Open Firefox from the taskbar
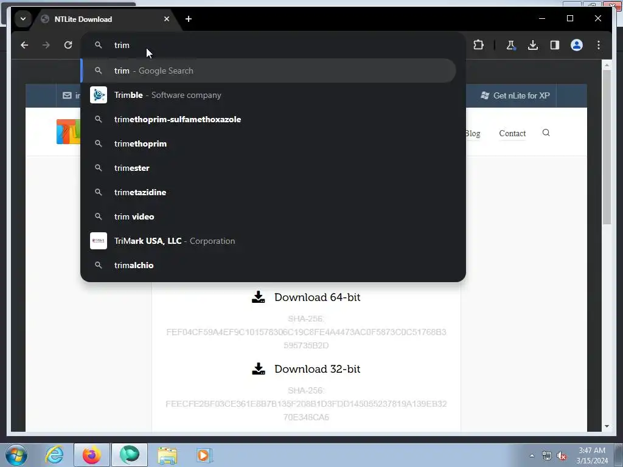 click(92, 455)
